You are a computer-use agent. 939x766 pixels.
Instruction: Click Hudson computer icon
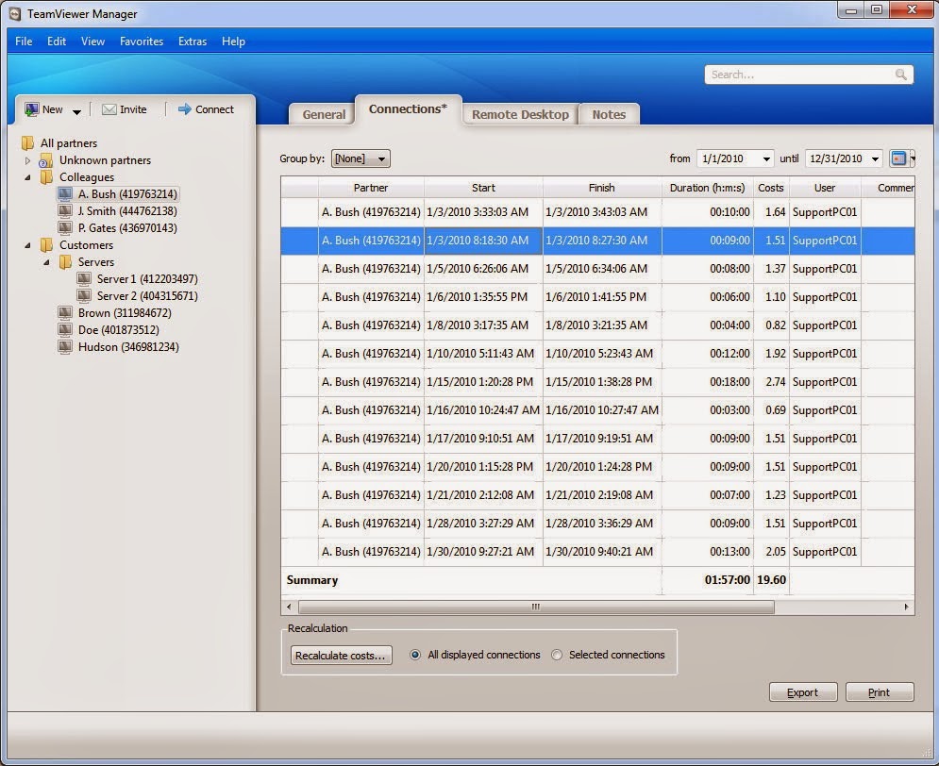[65, 346]
